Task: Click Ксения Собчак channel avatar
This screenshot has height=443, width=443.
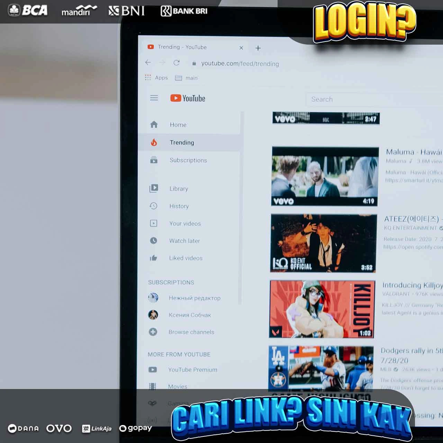Action: [x=153, y=315]
